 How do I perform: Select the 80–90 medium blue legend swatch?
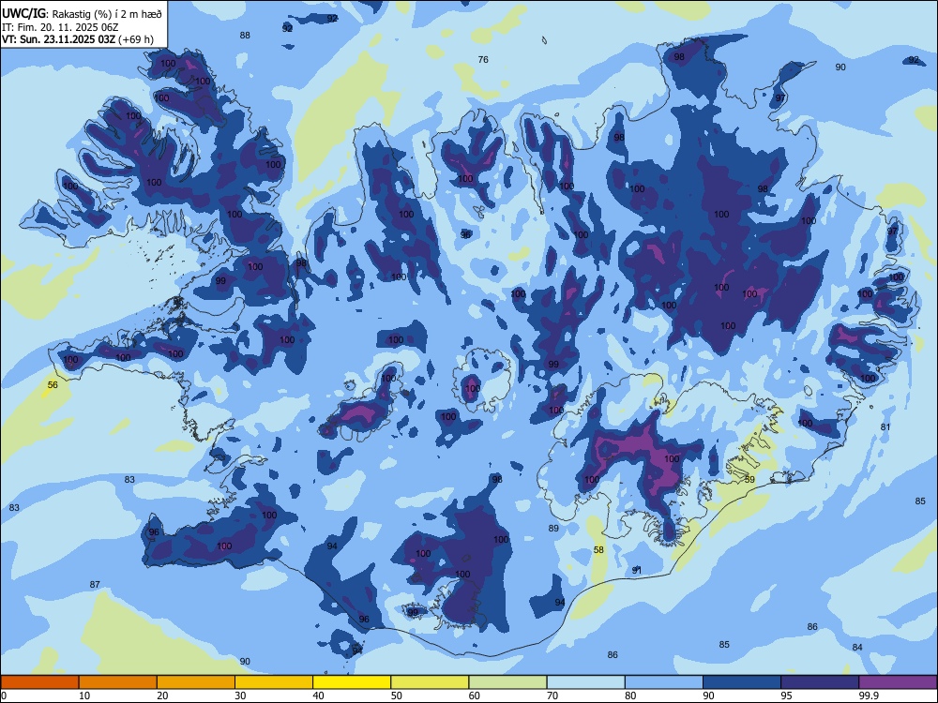[x=664, y=682]
